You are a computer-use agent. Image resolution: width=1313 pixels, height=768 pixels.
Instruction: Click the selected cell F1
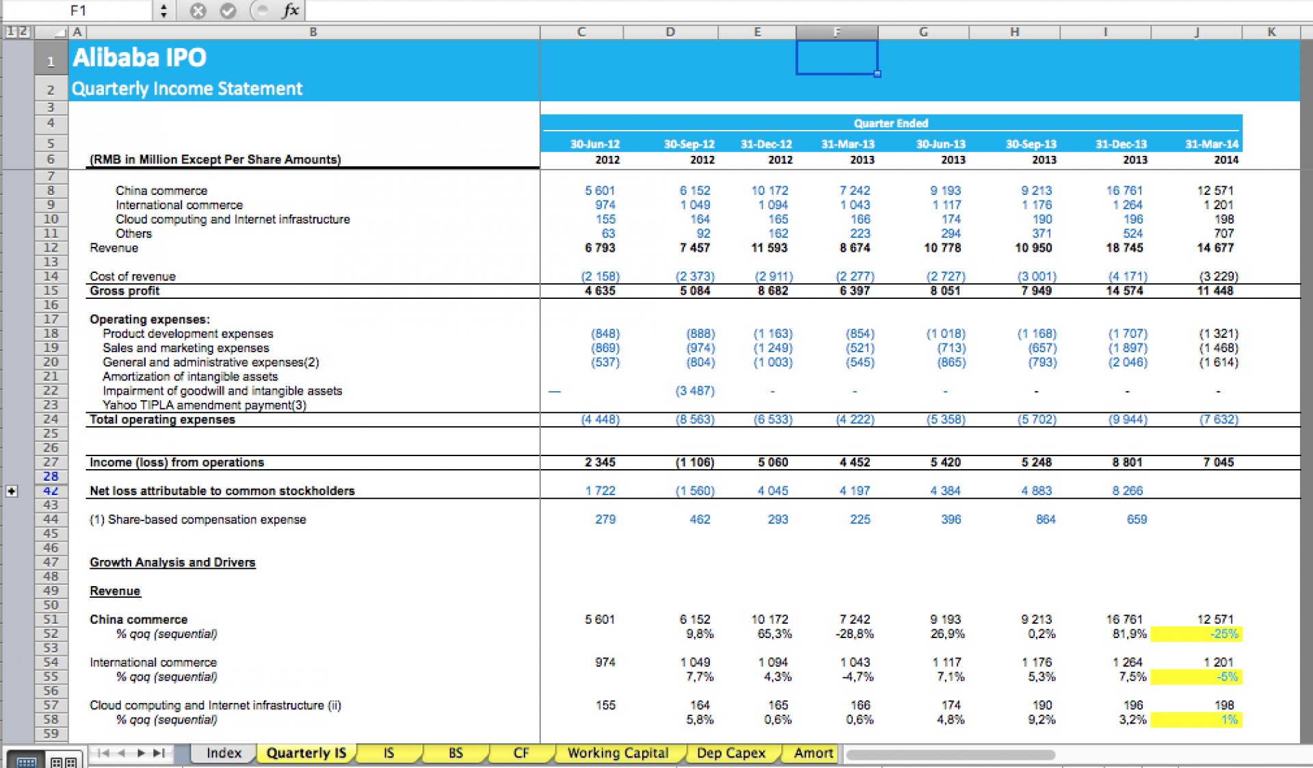[837, 57]
